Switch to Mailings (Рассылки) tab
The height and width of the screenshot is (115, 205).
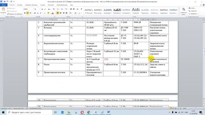(x=51, y=5)
